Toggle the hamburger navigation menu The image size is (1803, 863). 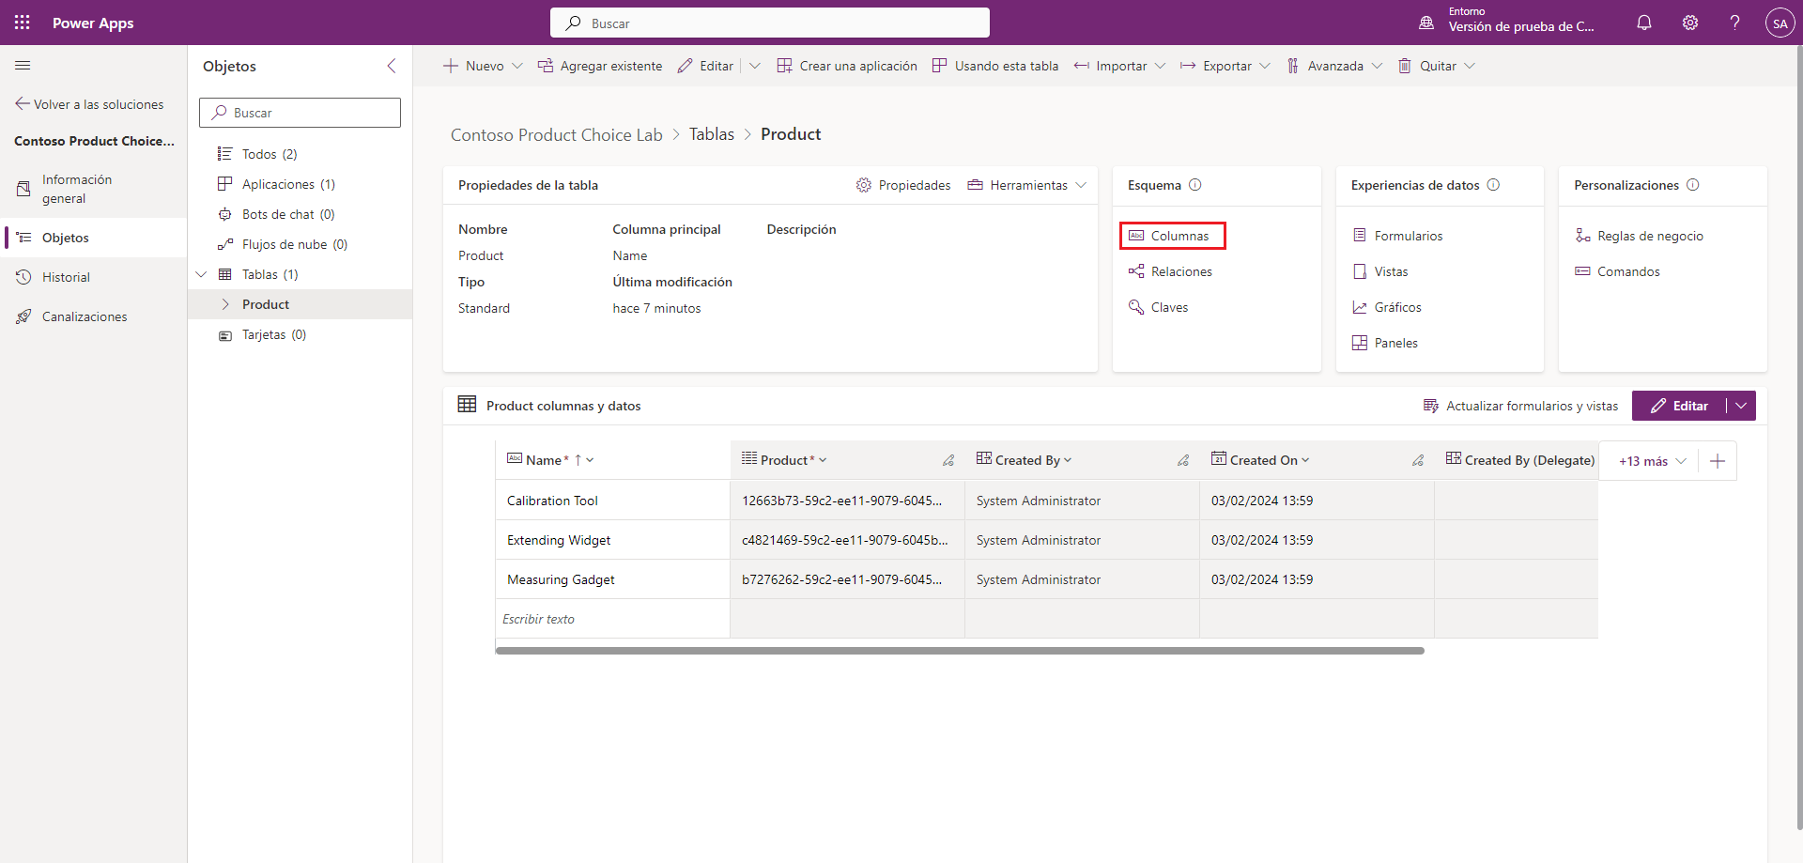23,66
